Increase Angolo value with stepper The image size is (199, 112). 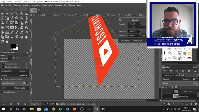click(140, 23)
